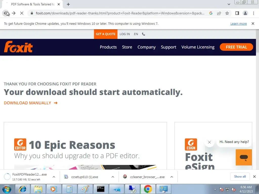This screenshot has width=259, height=194.
Task: Click the phone contact icon
Action: [144, 34]
